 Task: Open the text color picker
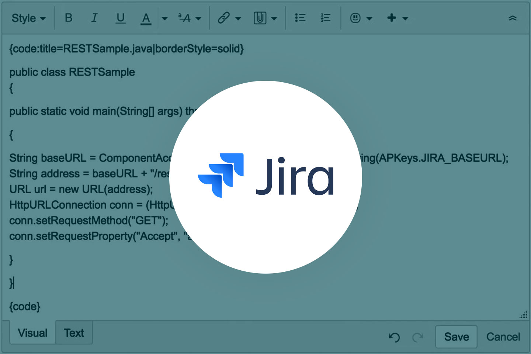pos(146,18)
